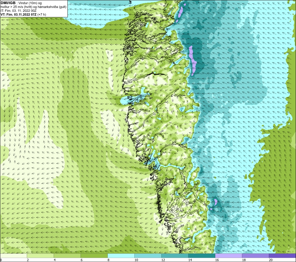Click the title line "DMI/IGB : Vindur (10m) og"

(x=21, y=3)
